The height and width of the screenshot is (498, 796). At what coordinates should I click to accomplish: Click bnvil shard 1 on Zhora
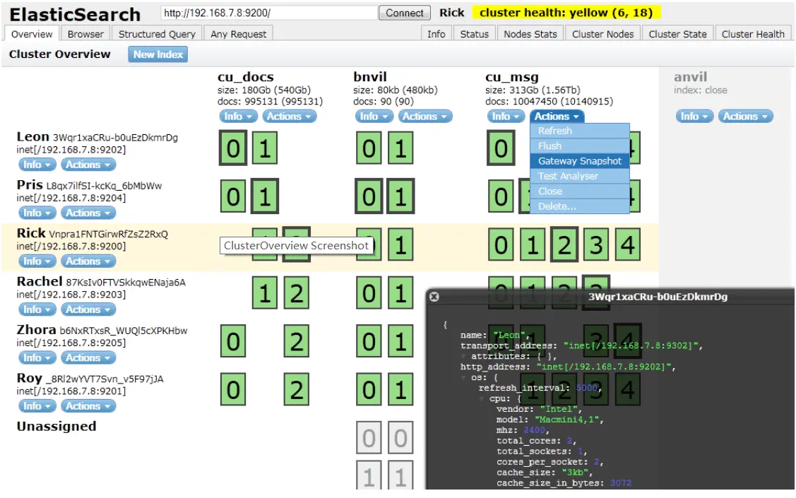pos(400,341)
